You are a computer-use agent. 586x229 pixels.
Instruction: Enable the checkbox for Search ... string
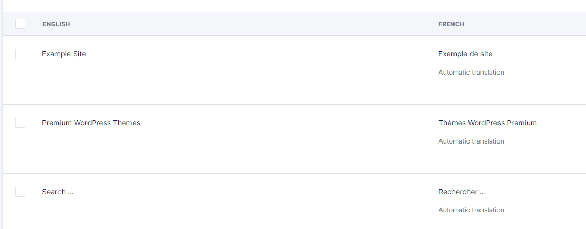[x=20, y=192]
